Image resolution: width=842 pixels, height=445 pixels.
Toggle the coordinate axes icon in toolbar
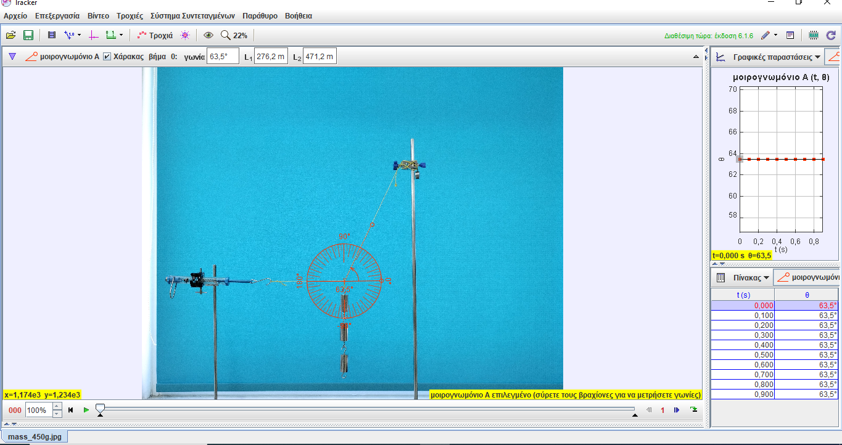tap(94, 35)
